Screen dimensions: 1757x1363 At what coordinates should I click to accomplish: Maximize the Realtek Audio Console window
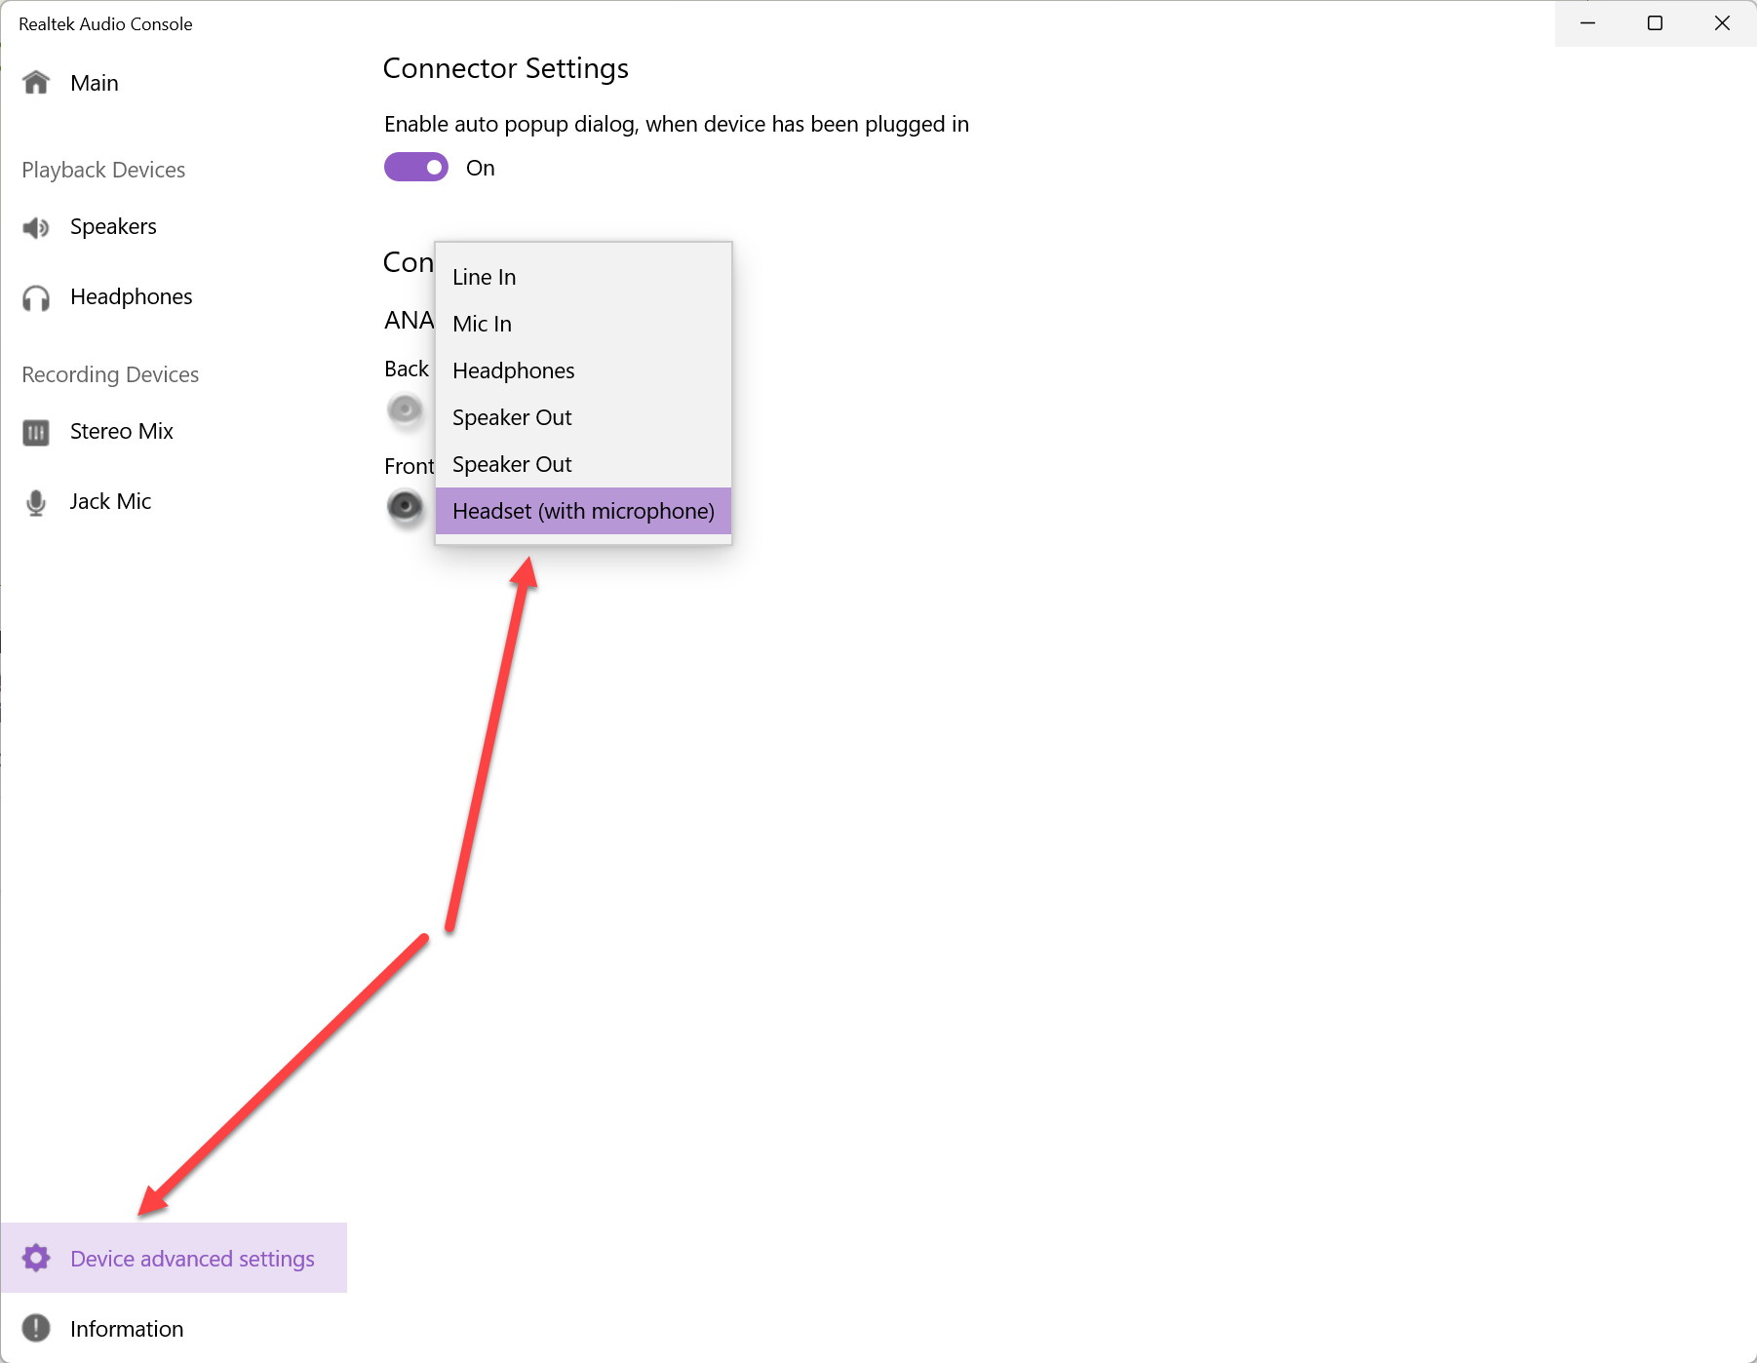(1655, 23)
